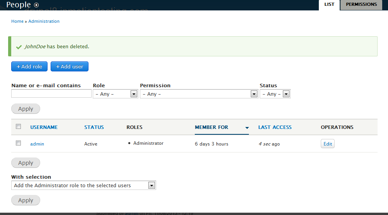388x215 pixels.
Task: Sort users by Last Access column
Action: 275,127
